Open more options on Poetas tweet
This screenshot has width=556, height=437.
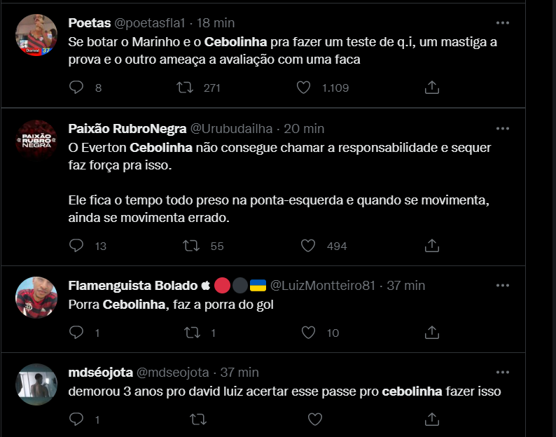pyautogui.click(x=503, y=22)
